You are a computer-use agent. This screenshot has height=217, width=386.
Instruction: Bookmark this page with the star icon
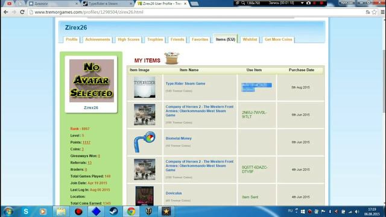(x=375, y=12)
